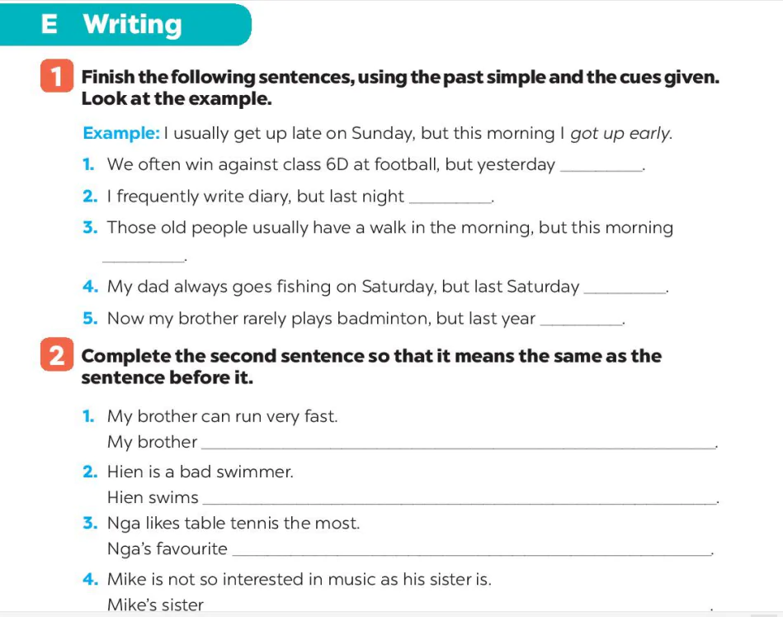Click the sentence 'Nga likes table tennis the most.'
Screen dimensions: 783x617
point(233,524)
